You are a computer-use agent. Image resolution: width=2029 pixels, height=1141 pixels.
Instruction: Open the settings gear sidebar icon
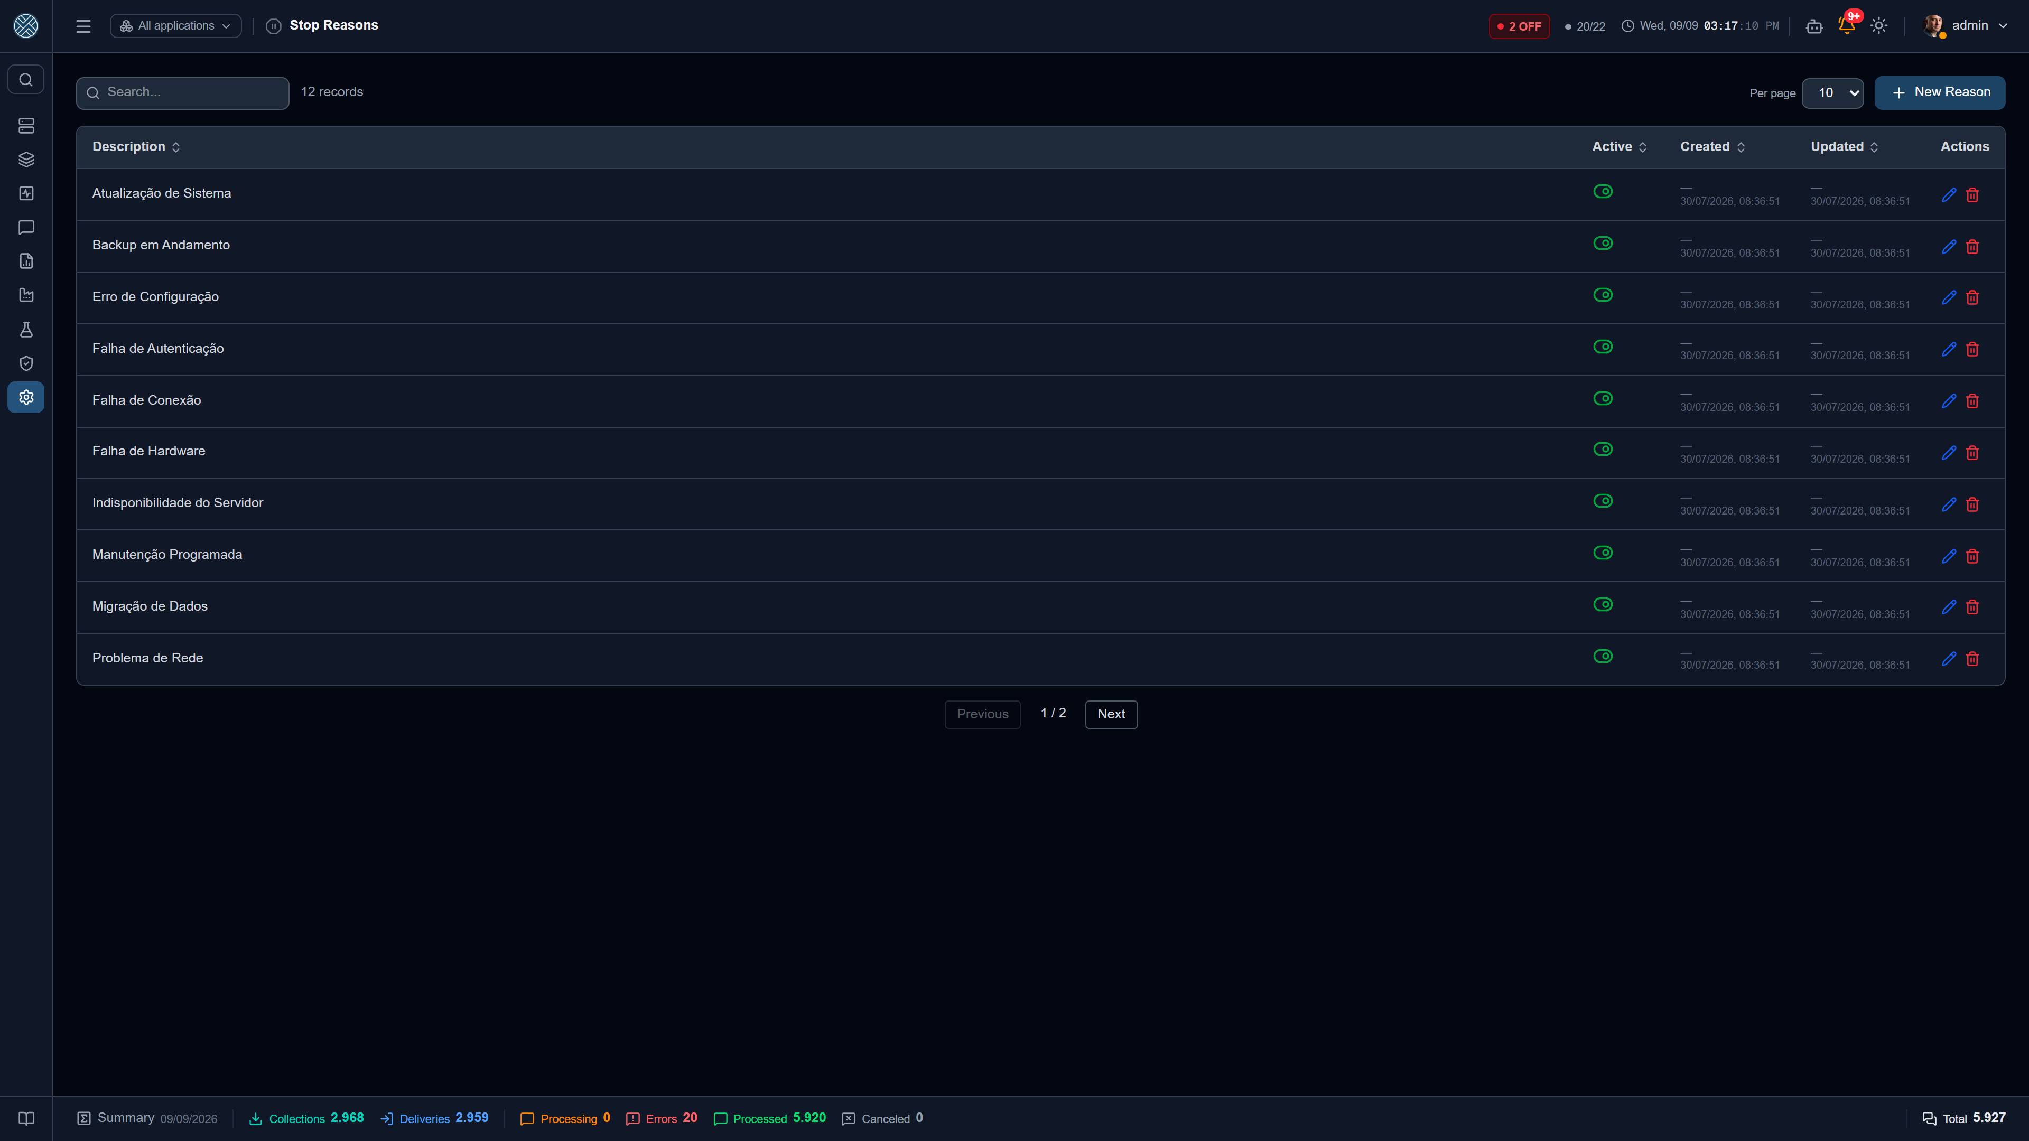[x=26, y=397]
